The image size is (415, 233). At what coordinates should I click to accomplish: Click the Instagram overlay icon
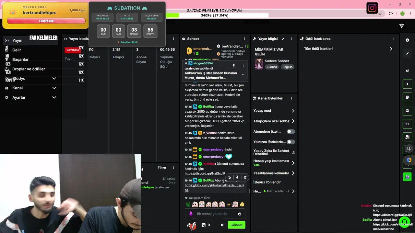pyautogui.click(x=372, y=8)
